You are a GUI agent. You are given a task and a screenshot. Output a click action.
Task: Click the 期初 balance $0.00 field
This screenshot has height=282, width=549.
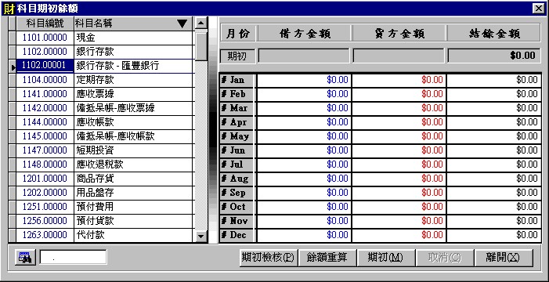(493, 56)
